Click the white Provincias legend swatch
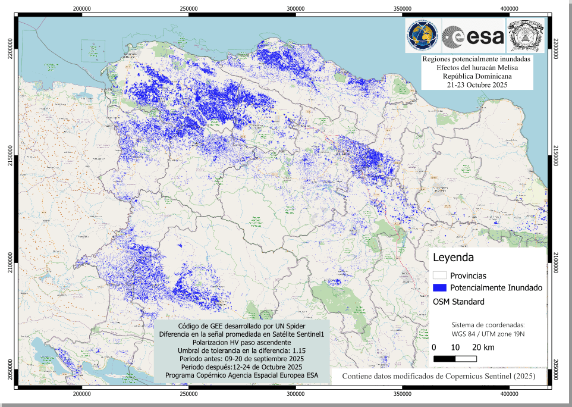The image size is (572, 407). click(x=439, y=275)
